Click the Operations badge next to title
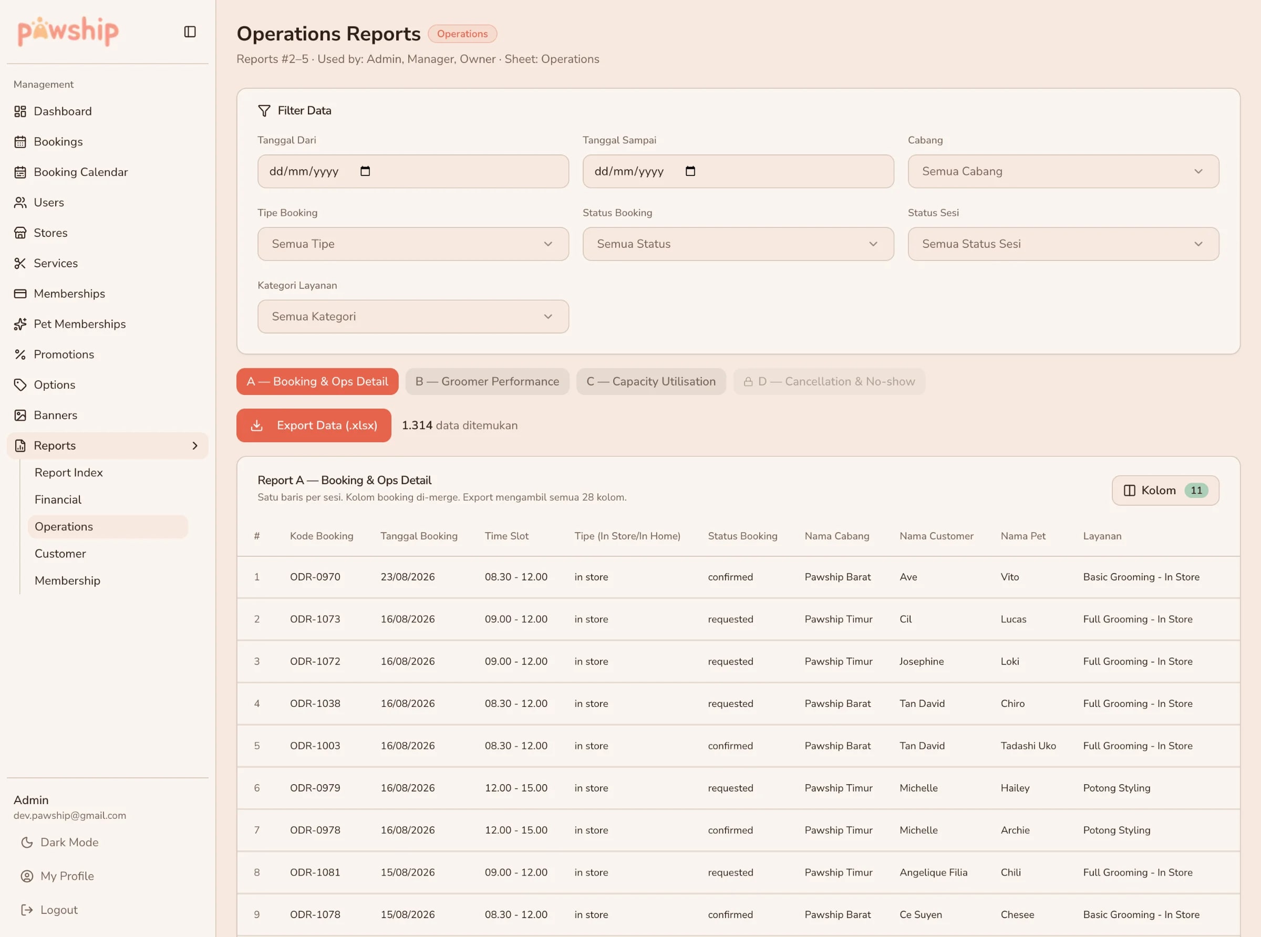Viewport: 1261px width, 937px height. click(462, 34)
